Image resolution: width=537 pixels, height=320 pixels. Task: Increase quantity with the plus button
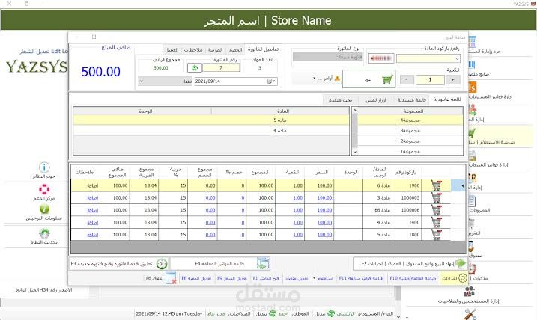(x=452, y=80)
